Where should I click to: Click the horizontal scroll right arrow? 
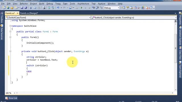coord(172,93)
